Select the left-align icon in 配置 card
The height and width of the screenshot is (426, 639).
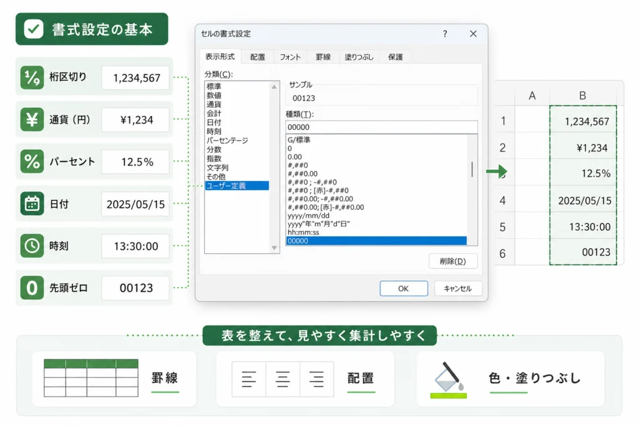(x=248, y=379)
